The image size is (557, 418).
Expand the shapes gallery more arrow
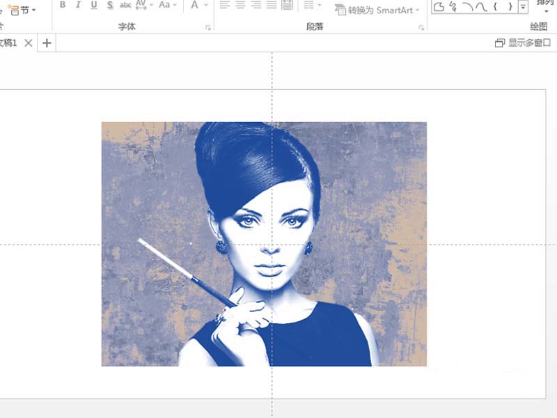pyautogui.click(x=523, y=7)
